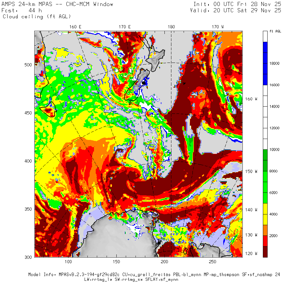Click the '2000' colorbar label

tap(274, 236)
